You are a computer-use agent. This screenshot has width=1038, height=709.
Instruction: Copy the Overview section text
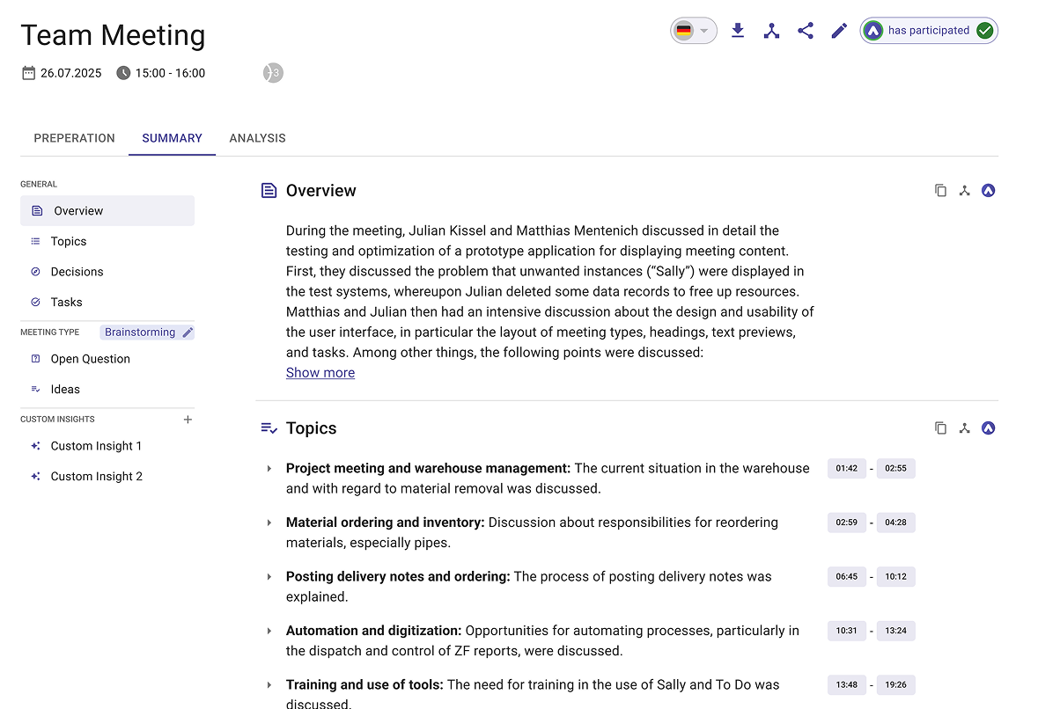940,191
